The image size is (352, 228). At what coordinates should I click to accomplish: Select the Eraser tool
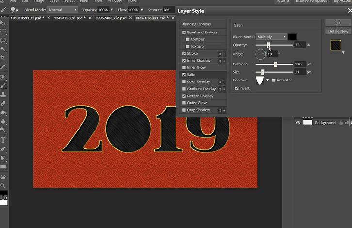tap(3, 103)
